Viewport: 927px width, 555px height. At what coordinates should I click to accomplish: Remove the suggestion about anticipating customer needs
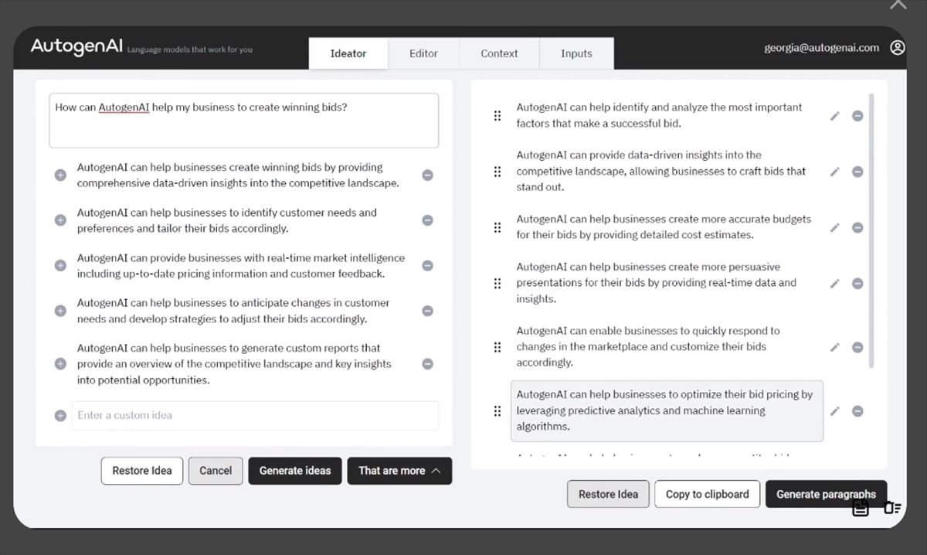point(427,311)
